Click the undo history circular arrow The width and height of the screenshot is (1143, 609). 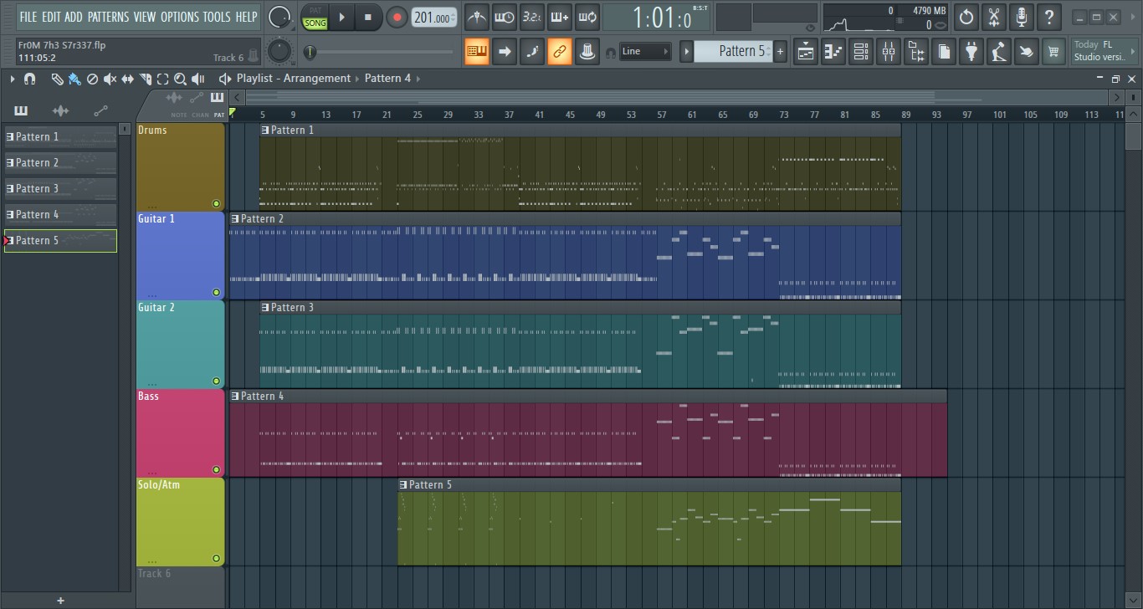point(966,17)
